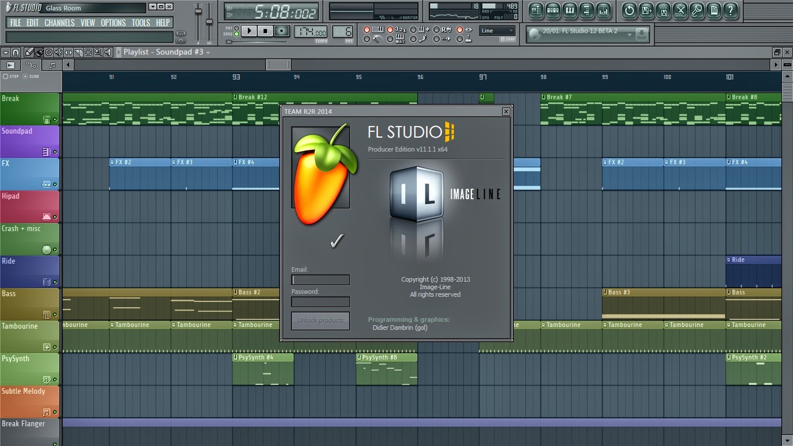Click the pattern number selector display
The width and height of the screenshot is (793, 446).
point(341,31)
